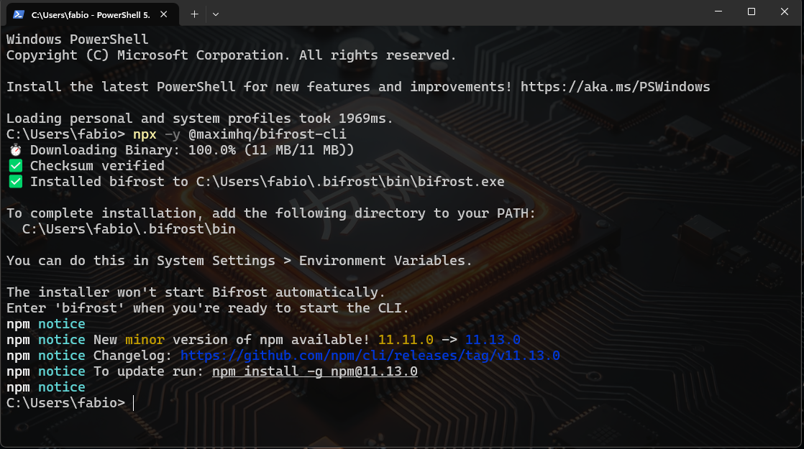Click the yellow npx command text

[145, 134]
